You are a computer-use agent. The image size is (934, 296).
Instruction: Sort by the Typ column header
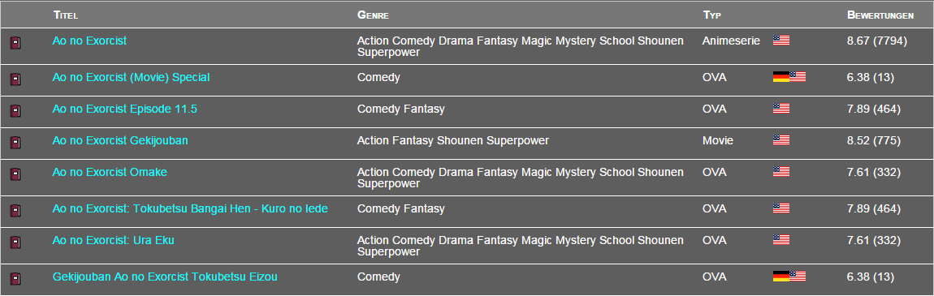711,15
